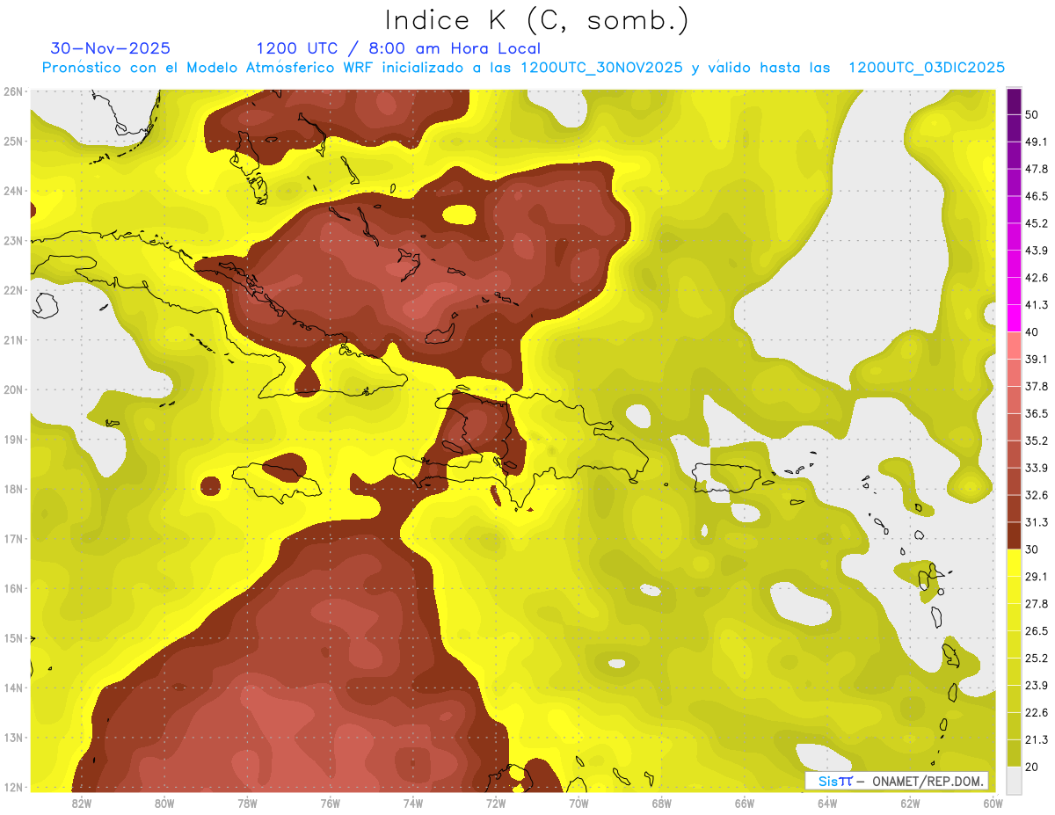The height and width of the screenshot is (815, 1055).
Task: Click the "1200UTC_30NOV2025" initialization time text
Action: pyautogui.click(x=602, y=68)
